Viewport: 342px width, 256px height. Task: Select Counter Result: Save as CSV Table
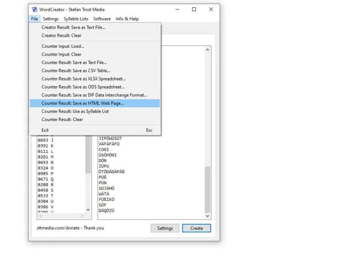pos(94,70)
